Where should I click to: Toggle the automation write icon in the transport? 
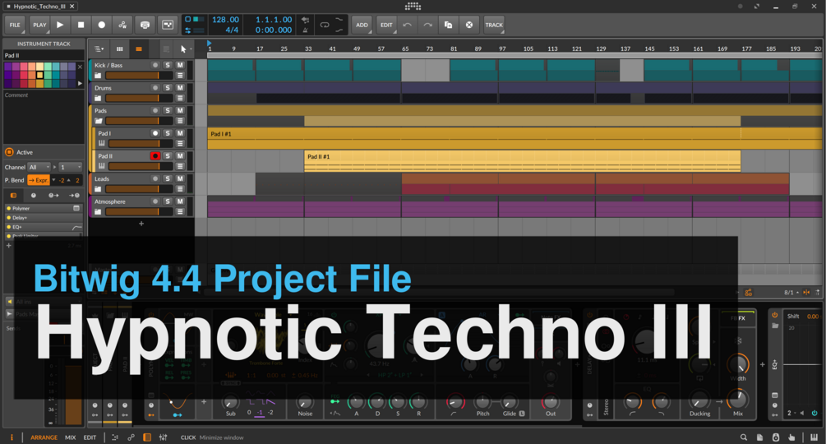click(122, 25)
